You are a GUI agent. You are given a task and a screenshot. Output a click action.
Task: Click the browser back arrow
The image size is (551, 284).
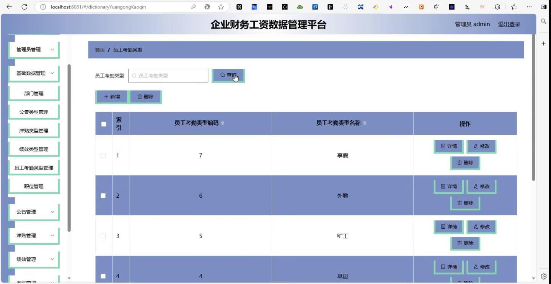pyautogui.click(x=9, y=7)
